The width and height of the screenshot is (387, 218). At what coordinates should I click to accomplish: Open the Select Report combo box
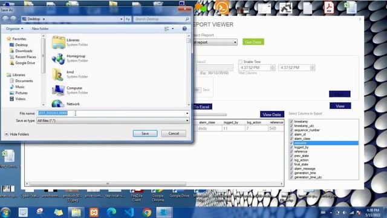pyautogui.click(x=215, y=42)
